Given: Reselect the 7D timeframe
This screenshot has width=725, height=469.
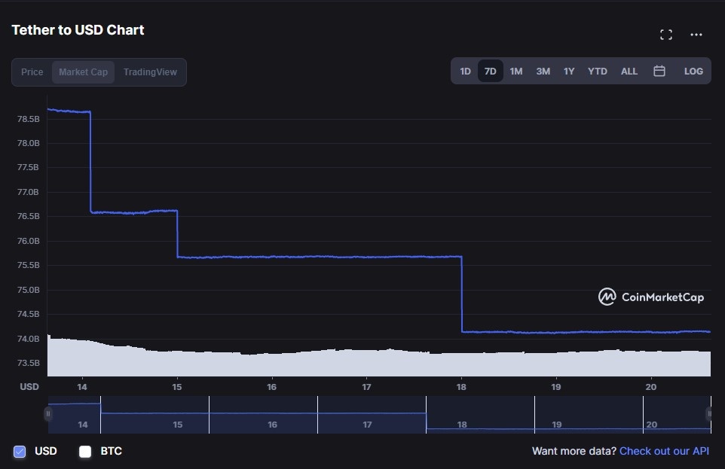Looking at the screenshot, I should point(490,70).
